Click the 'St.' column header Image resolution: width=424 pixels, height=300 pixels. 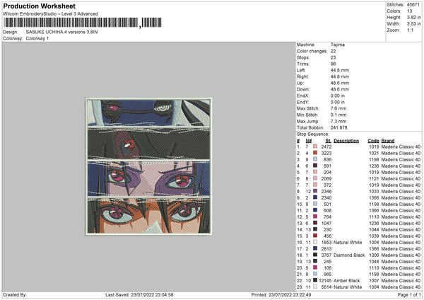click(x=328, y=141)
